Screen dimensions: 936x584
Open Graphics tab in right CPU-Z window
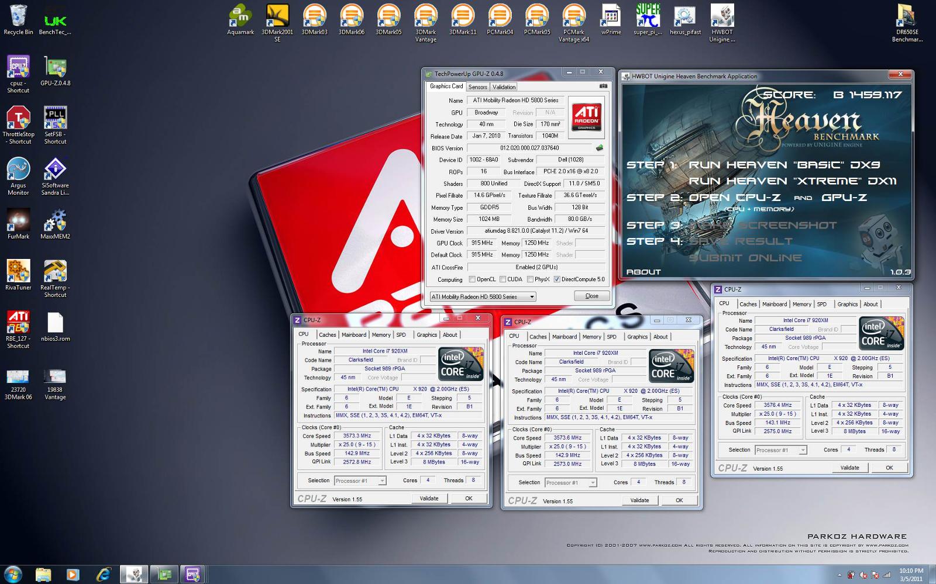[848, 305]
